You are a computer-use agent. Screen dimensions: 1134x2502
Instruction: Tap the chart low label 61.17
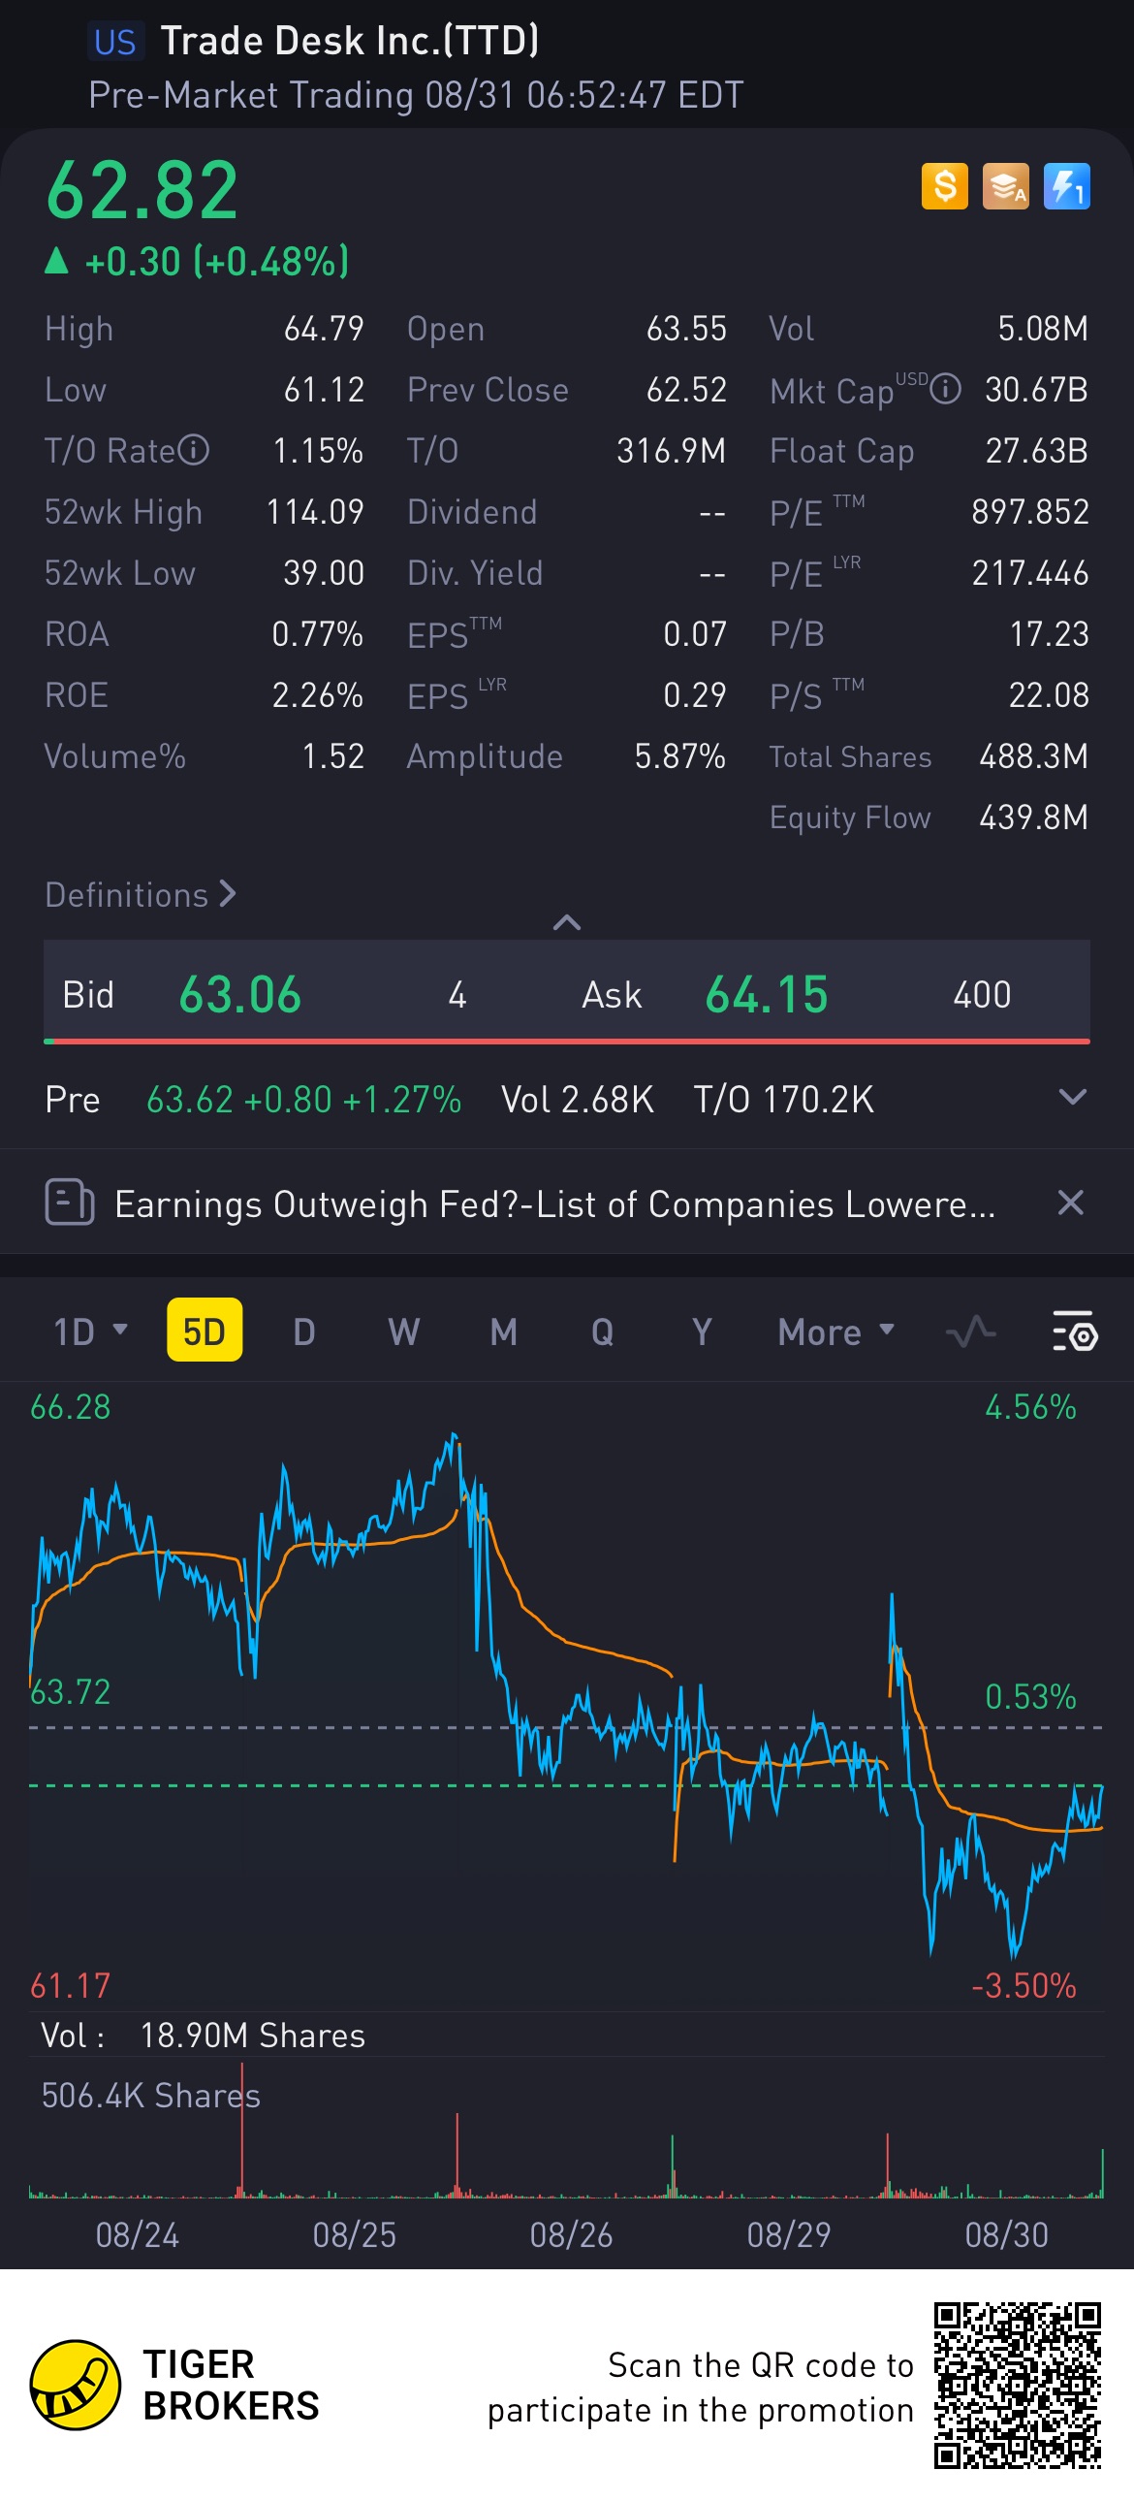[x=70, y=1985]
